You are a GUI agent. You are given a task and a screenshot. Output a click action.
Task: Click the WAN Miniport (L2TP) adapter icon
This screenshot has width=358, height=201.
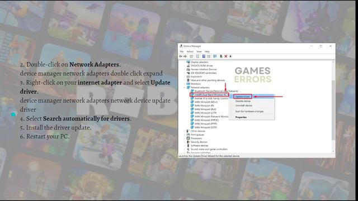[192, 113]
